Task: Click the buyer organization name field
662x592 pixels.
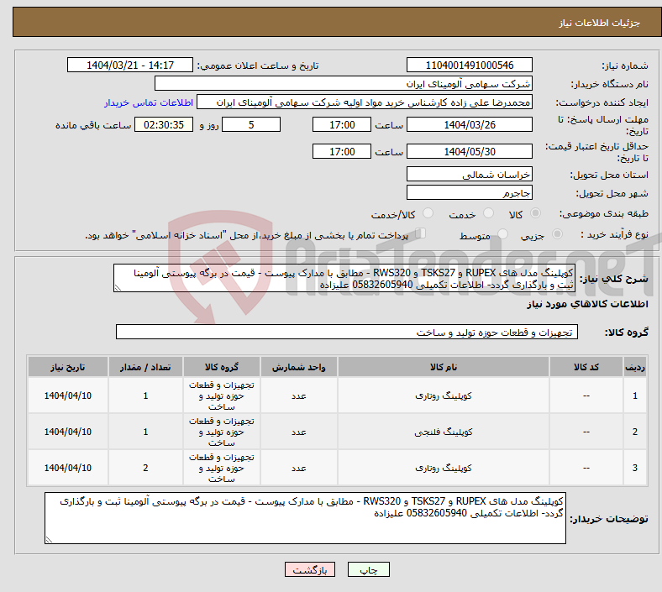Action: pyautogui.click(x=344, y=83)
